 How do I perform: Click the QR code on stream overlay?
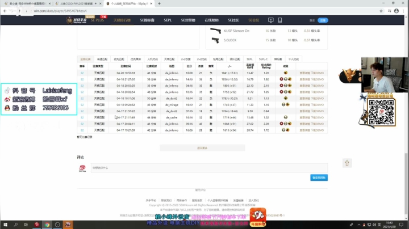pos(381,112)
